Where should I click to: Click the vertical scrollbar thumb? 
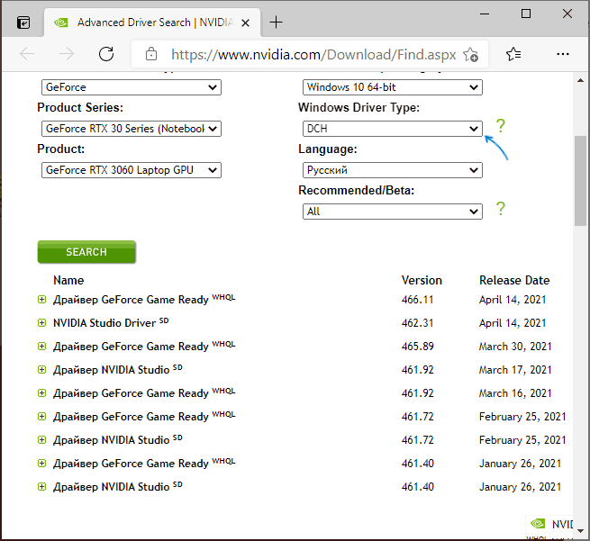pos(580,180)
